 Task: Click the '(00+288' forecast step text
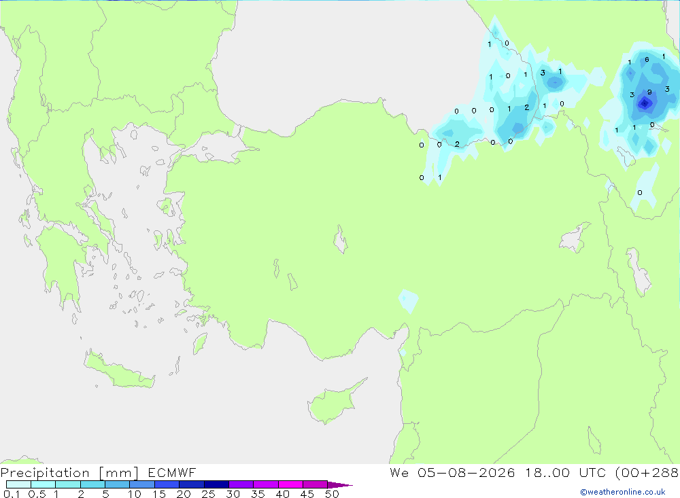coord(647,472)
